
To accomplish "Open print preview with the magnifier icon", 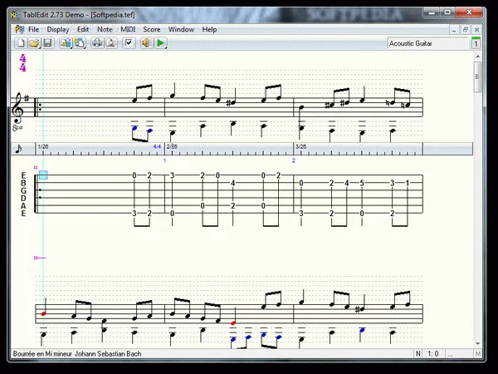I will 110,43.
